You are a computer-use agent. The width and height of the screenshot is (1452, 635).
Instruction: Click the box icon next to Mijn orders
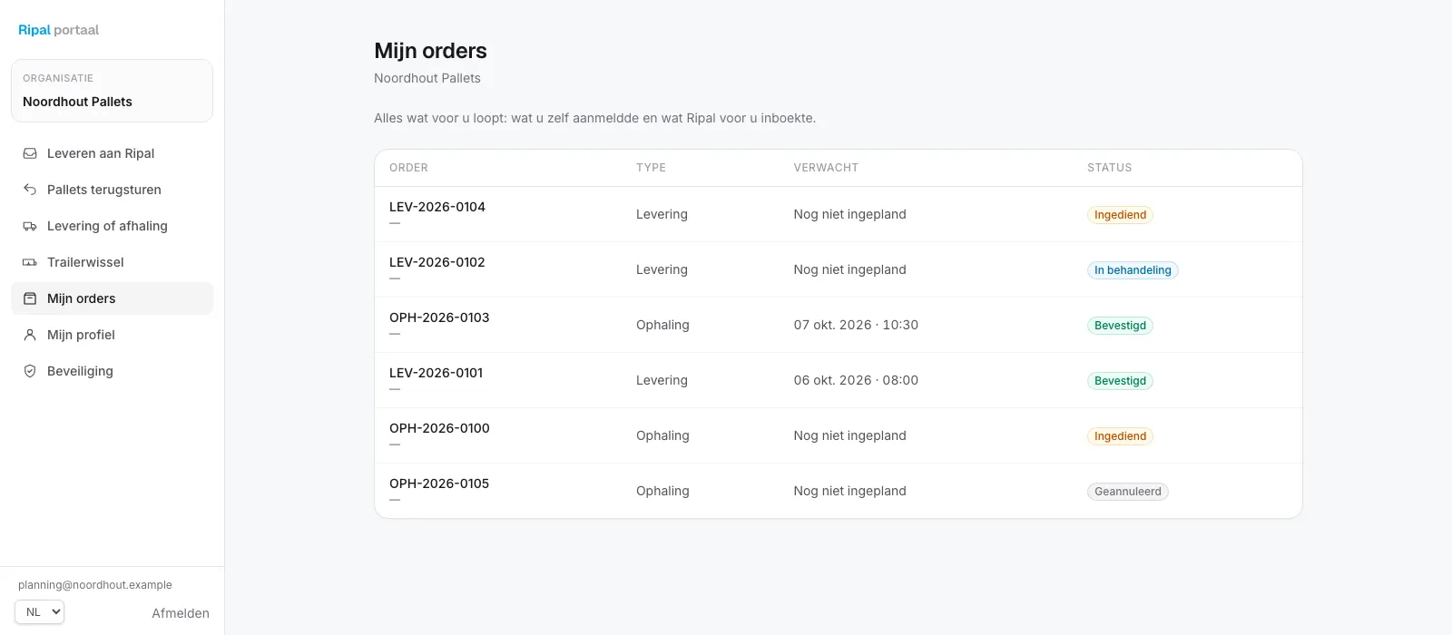point(30,298)
